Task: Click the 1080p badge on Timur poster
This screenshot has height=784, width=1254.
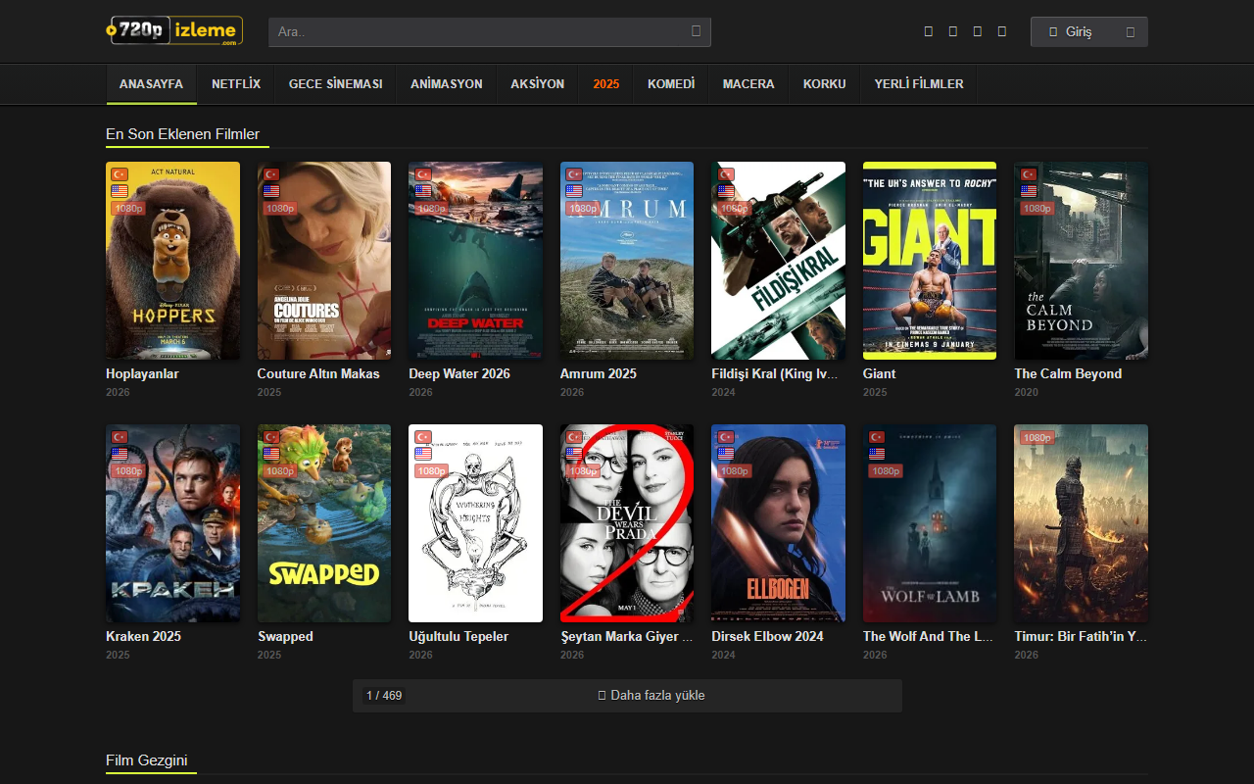Action: click(x=1037, y=438)
